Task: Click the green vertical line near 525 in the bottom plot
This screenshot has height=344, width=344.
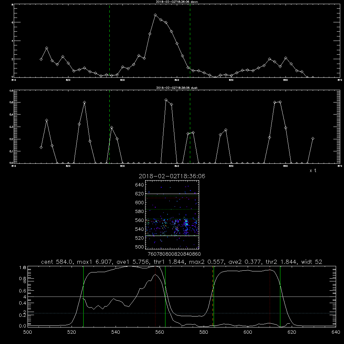Action: tap(83, 297)
